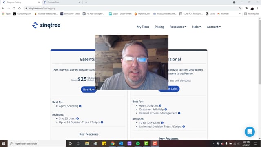This screenshot has height=147, width=261.
Task: Go to the browser home page
Action: point(20,8)
